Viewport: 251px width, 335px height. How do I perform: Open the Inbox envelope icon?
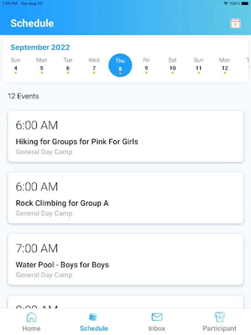tap(157, 317)
